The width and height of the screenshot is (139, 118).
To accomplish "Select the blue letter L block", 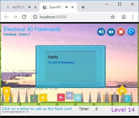I will (127, 99).
